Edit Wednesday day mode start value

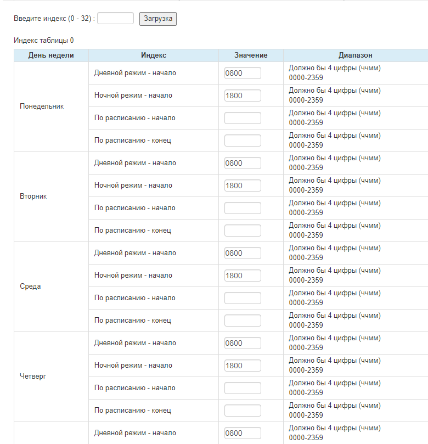243,253
